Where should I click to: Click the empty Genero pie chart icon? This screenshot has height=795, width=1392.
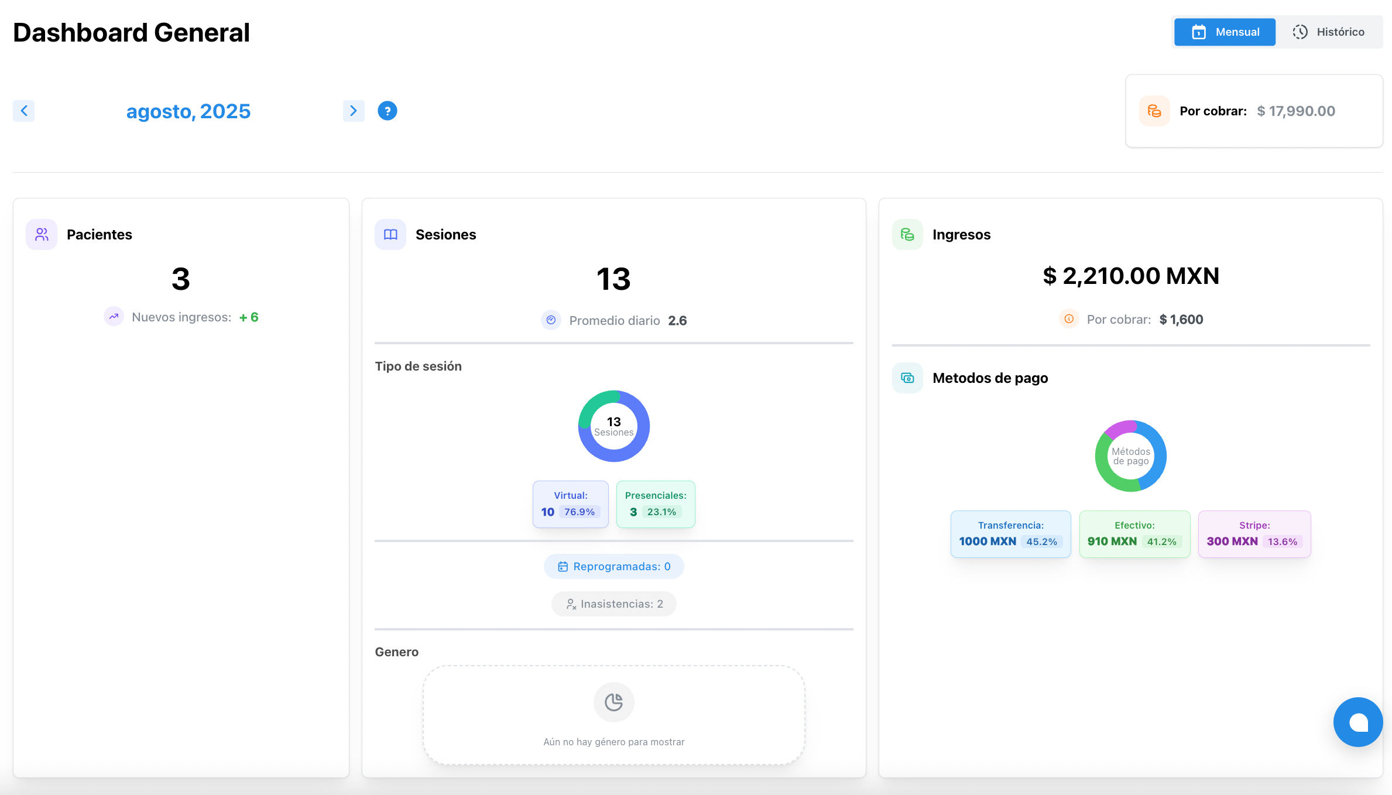[x=613, y=702]
